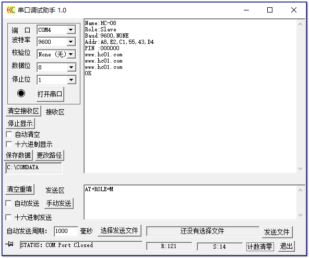309x258 pixels.
Task: Click the pin icon beside status bar
Action: (9, 244)
